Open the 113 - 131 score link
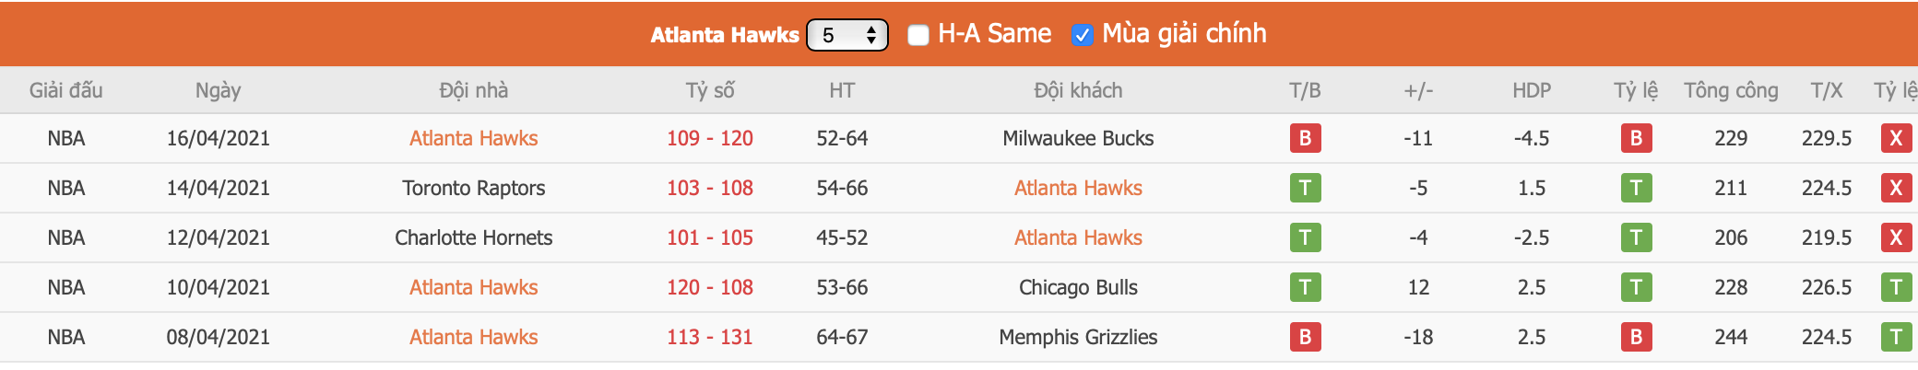This screenshot has width=1918, height=370. (710, 337)
